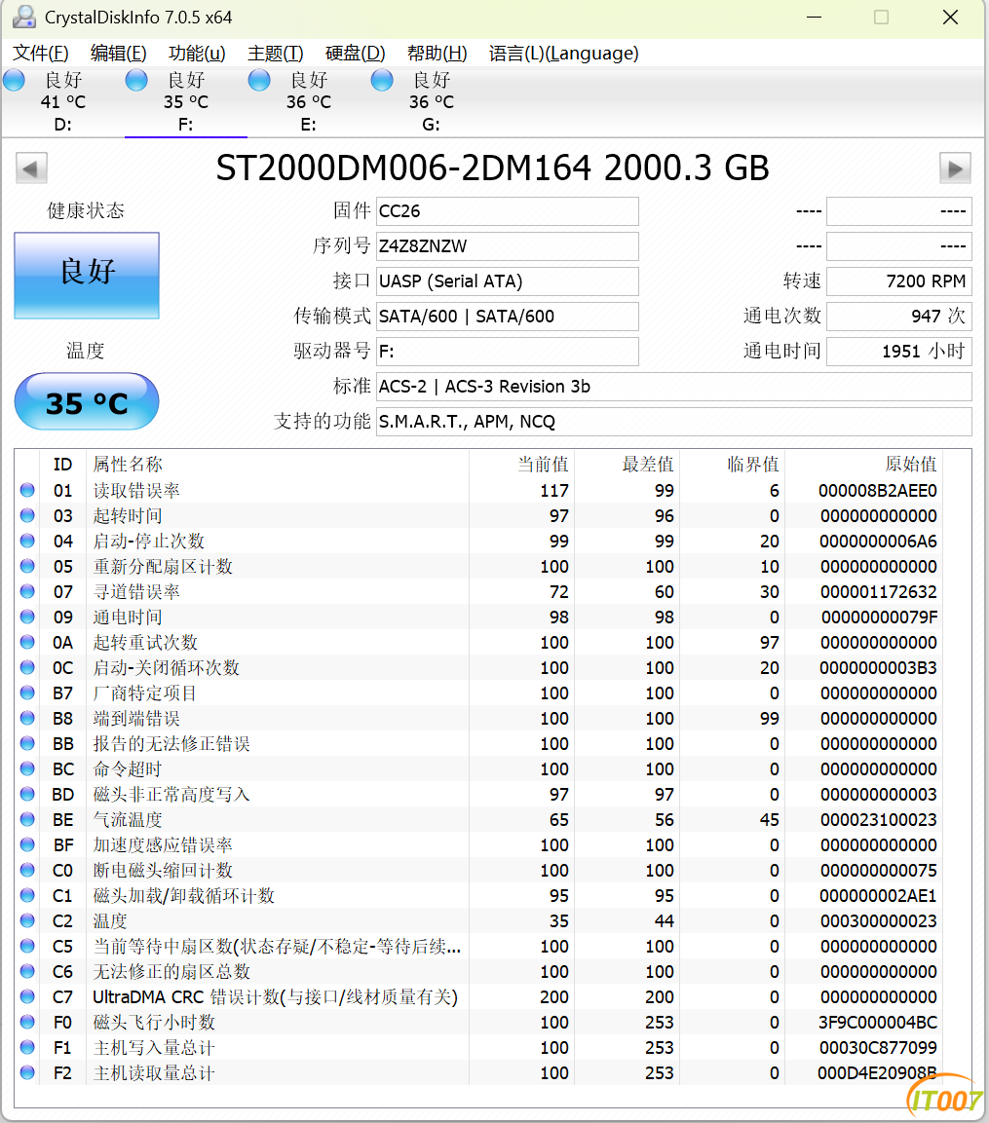This screenshot has width=989, height=1123.
Task: Go to the previous disk with left arrow
Action: click(31, 169)
